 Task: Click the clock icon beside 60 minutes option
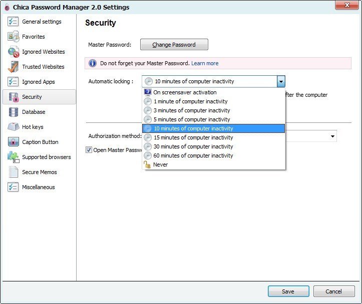click(x=148, y=156)
